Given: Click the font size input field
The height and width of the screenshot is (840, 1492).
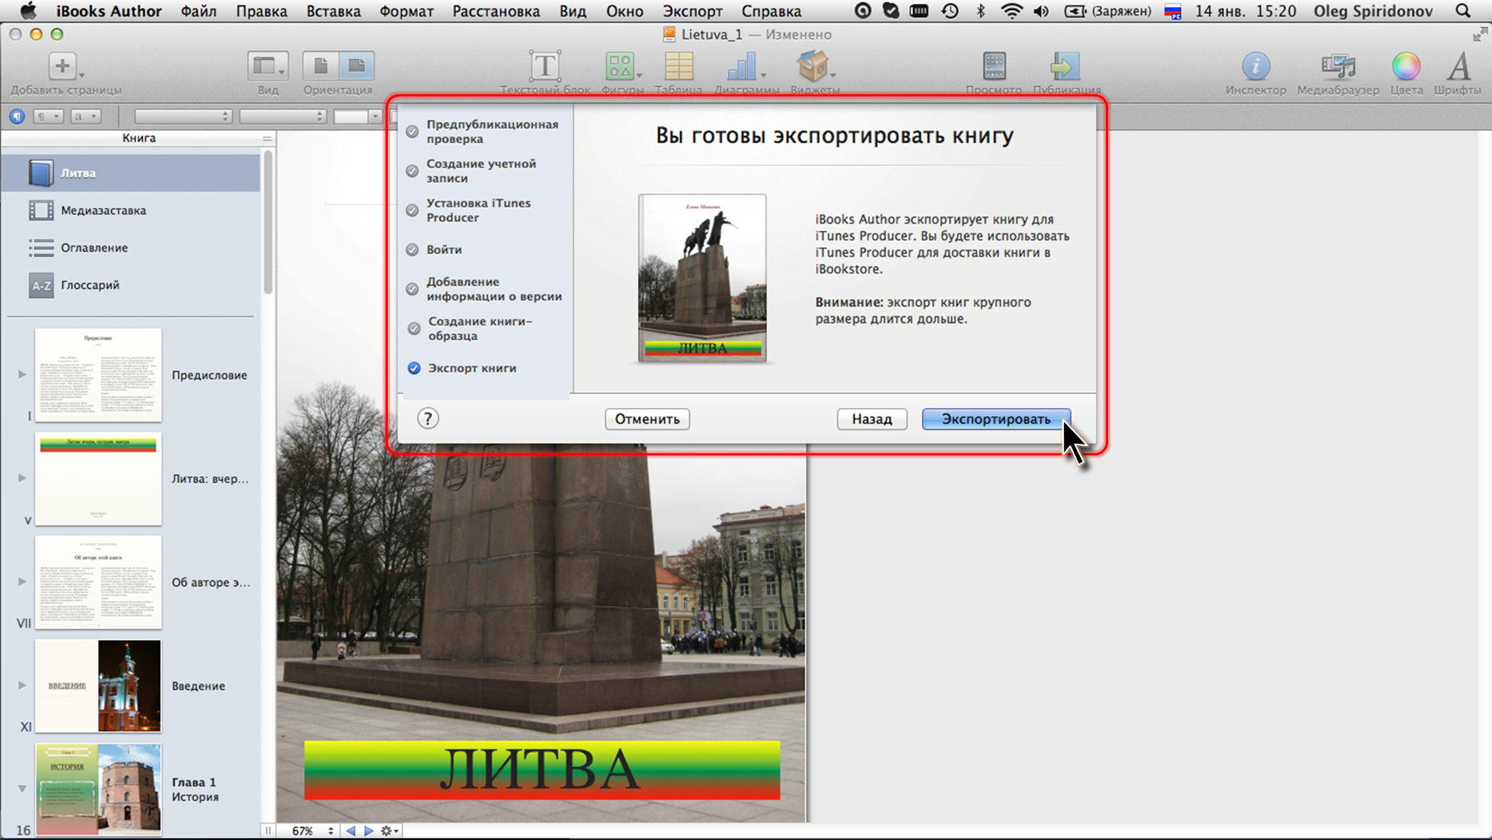Looking at the screenshot, I should [x=351, y=117].
